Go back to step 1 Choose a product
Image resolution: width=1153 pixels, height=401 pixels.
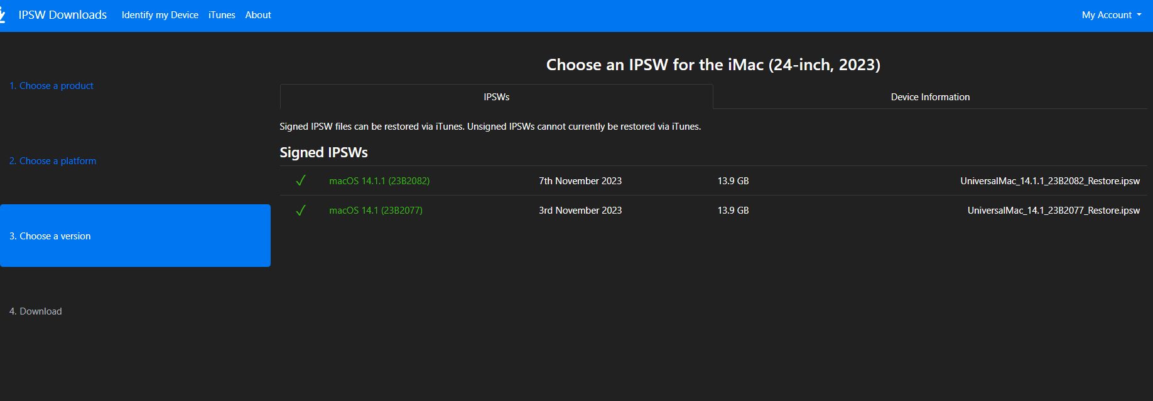coord(51,86)
